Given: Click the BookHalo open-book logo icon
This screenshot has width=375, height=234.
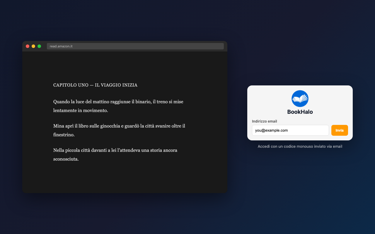Looking at the screenshot, I should [x=300, y=99].
